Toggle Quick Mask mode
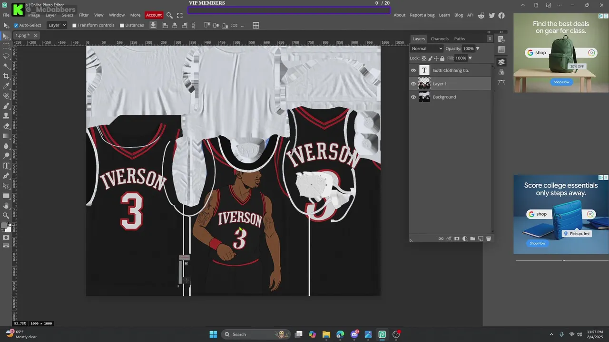The height and width of the screenshot is (342, 609). (x=6, y=237)
